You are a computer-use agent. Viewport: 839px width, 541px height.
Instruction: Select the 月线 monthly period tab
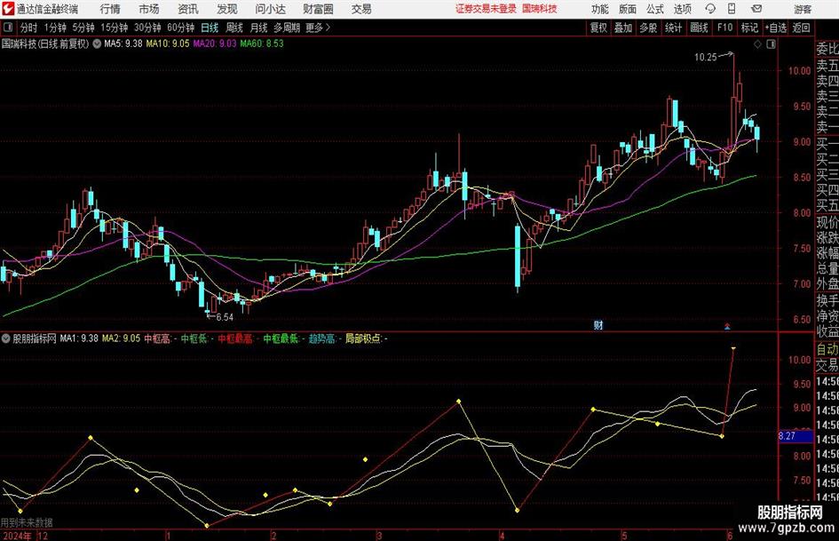pyautogui.click(x=258, y=28)
